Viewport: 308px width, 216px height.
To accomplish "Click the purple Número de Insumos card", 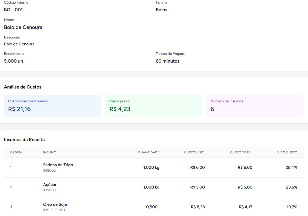I will (255, 106).
